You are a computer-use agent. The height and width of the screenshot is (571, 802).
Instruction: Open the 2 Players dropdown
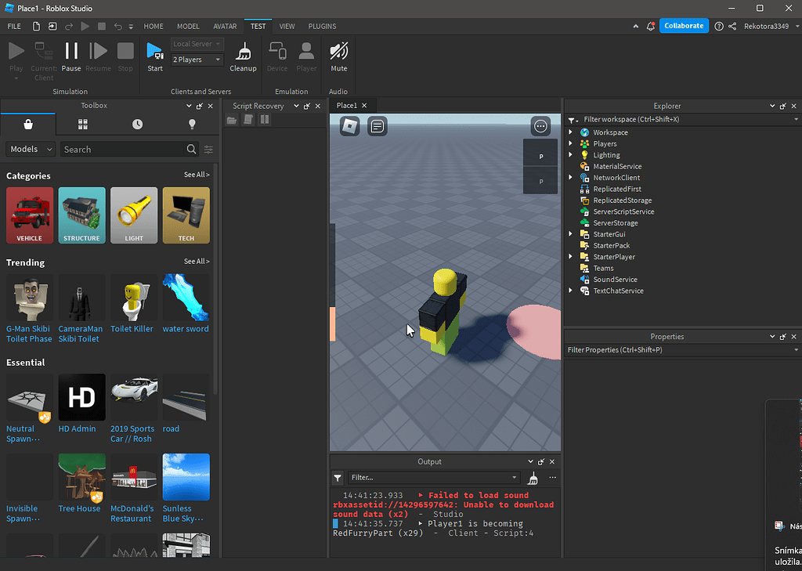pyautogui.click(x=196, y=59)
